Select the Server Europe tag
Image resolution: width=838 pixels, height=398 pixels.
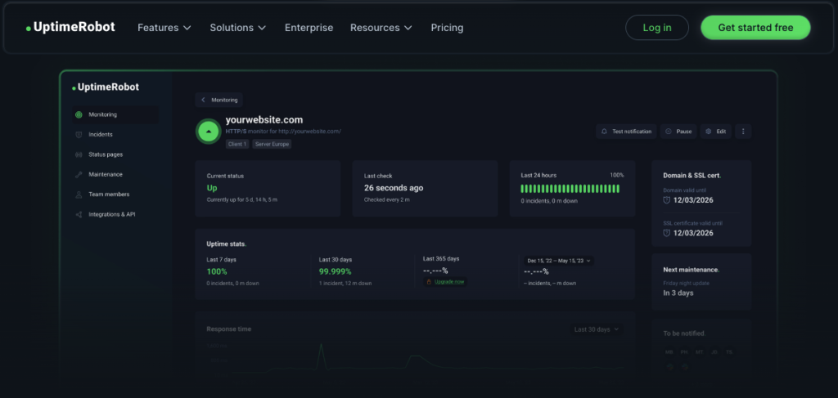click(272, 144)
